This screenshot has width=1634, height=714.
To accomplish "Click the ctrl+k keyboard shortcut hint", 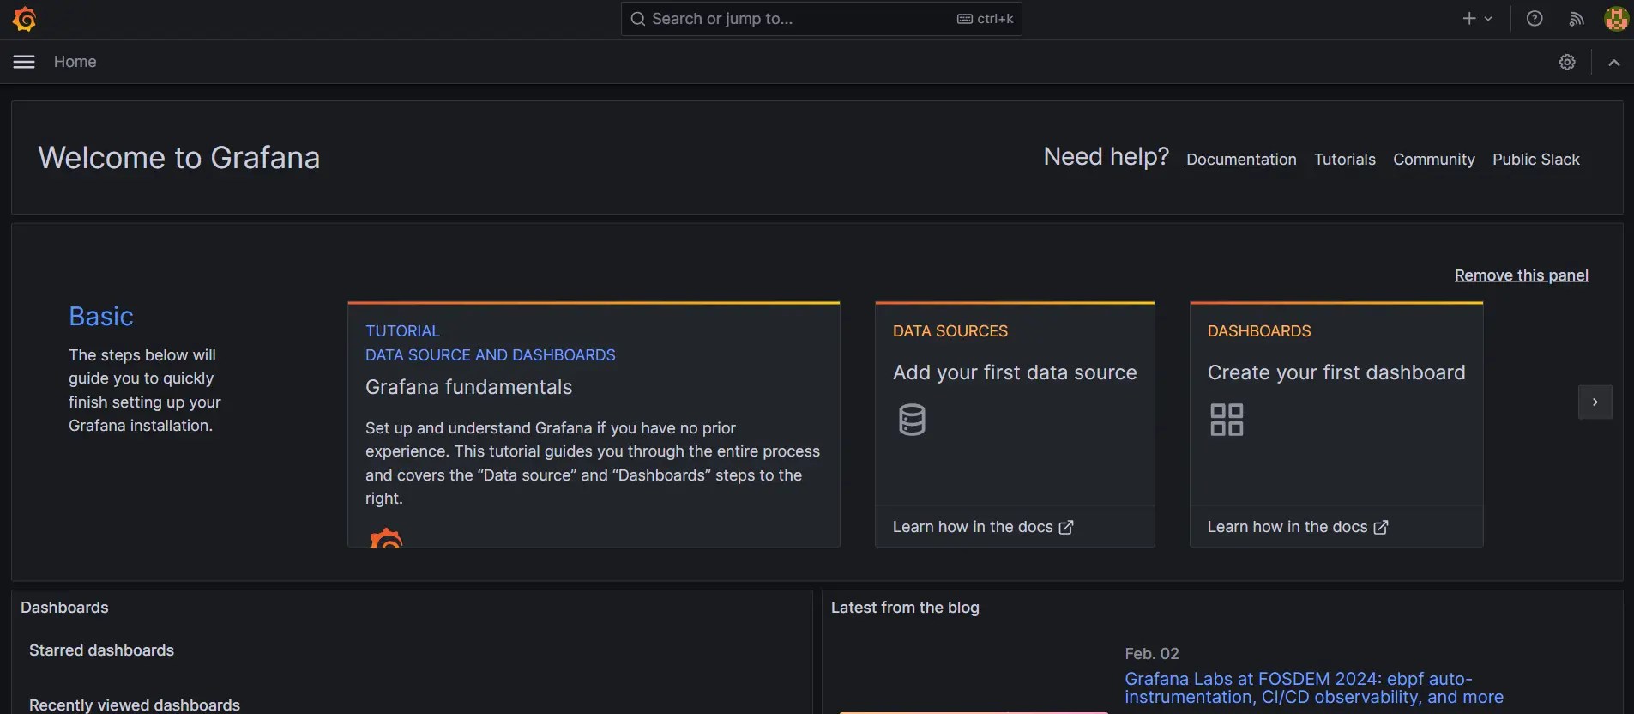I will [985, 19].
